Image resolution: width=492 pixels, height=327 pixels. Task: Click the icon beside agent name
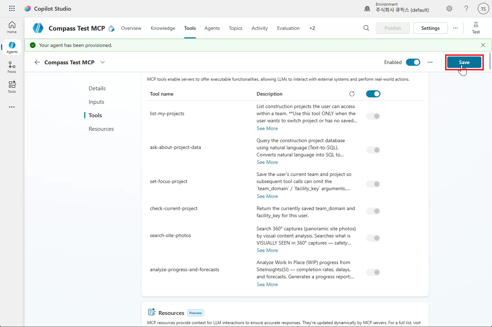pyautogui.click(x=112, y=28)
